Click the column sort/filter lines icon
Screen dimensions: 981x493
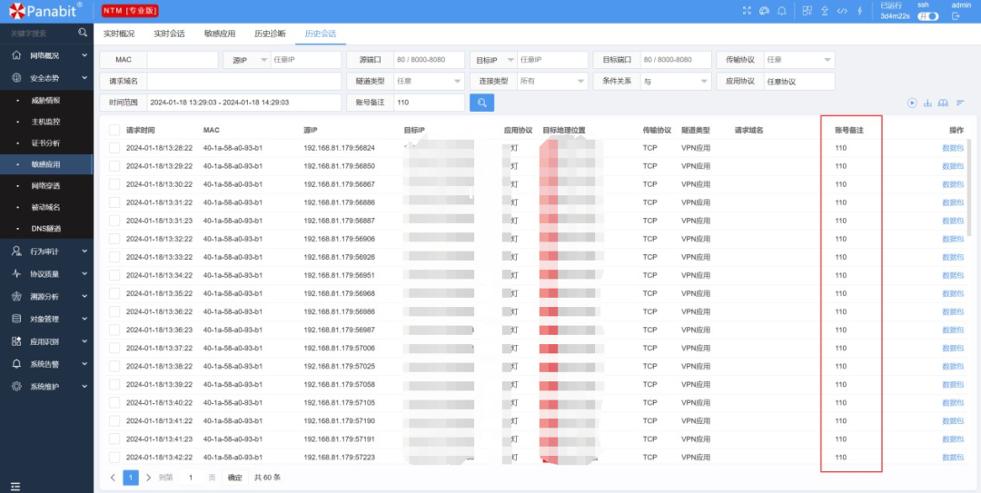point(960,103)
